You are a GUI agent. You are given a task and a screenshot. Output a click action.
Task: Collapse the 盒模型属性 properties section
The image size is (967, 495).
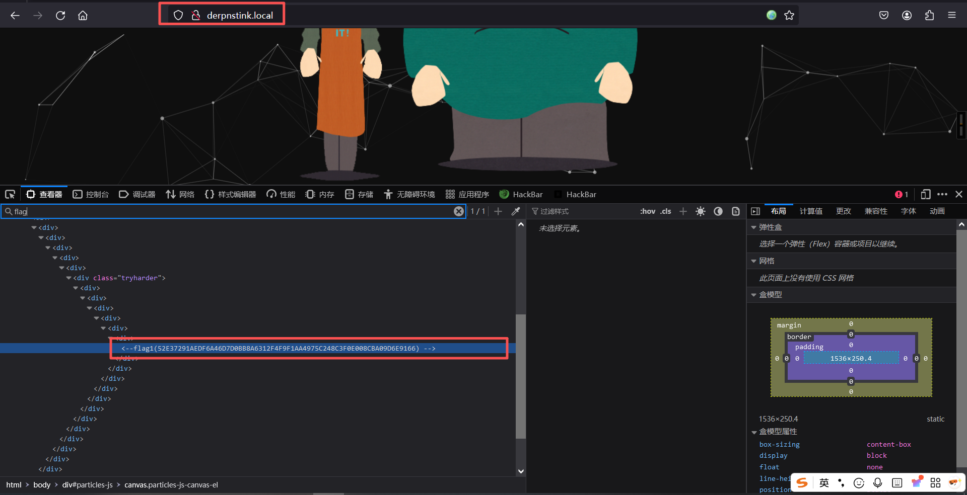pyautogui.click(x=754, y=432)
